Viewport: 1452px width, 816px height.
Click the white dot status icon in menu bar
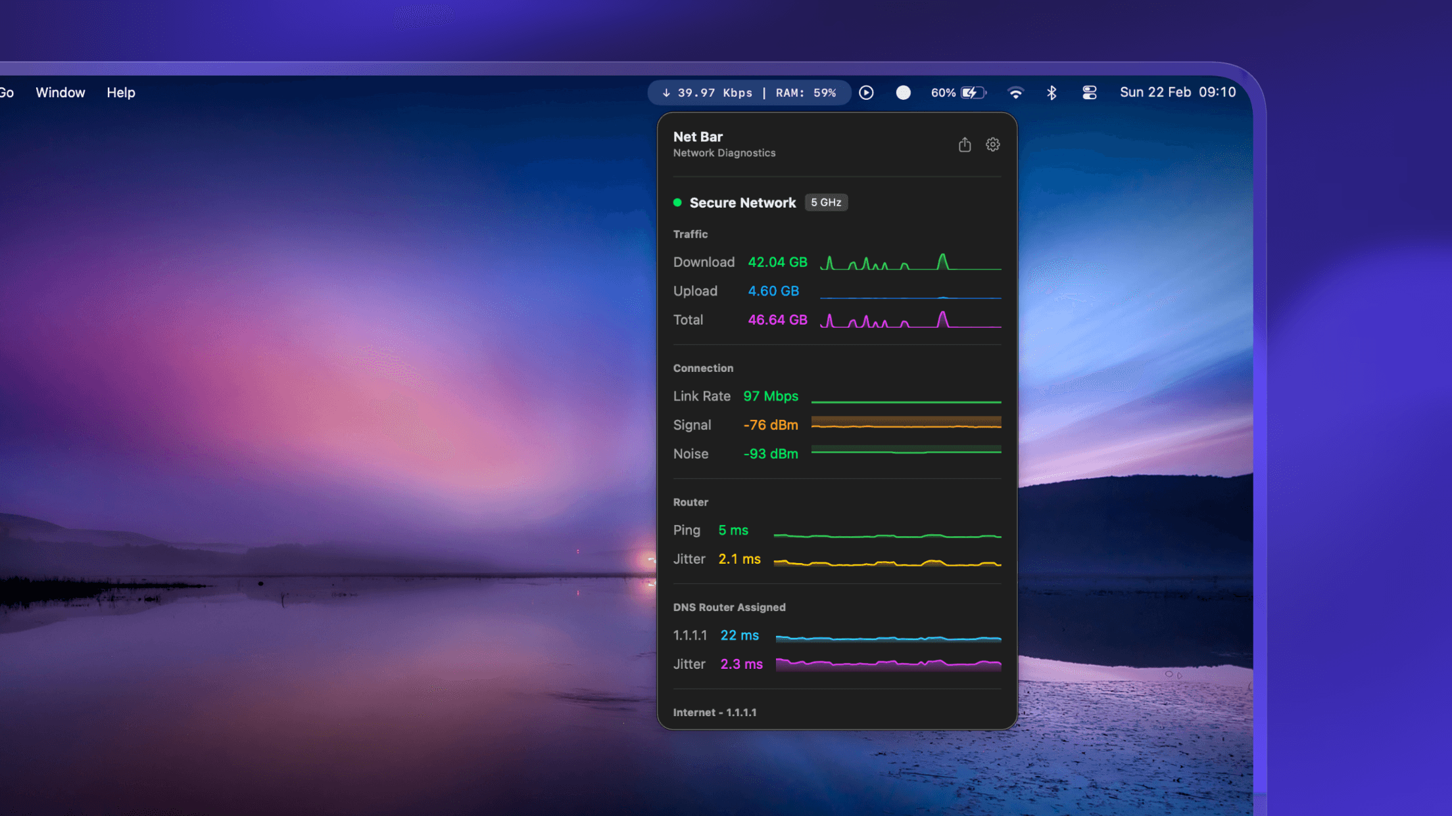pyautogui.click(x=903, y=92)
